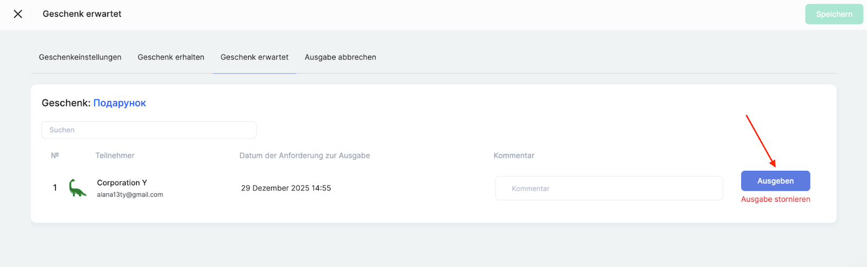Click the red Ausgabe stornieren link
This screenshot has width=867, height=267.
775,199
